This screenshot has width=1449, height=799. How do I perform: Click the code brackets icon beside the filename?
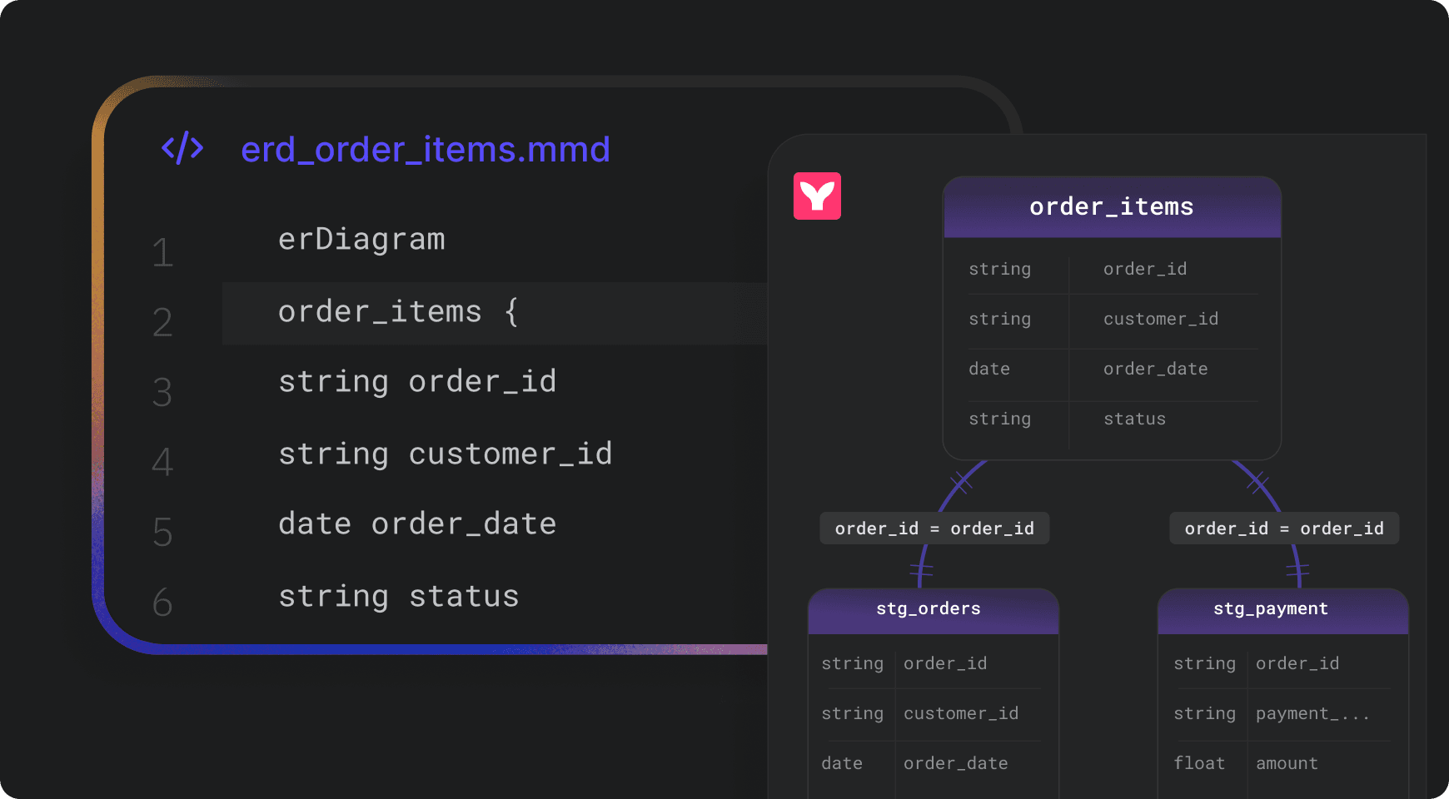point(182,148)
